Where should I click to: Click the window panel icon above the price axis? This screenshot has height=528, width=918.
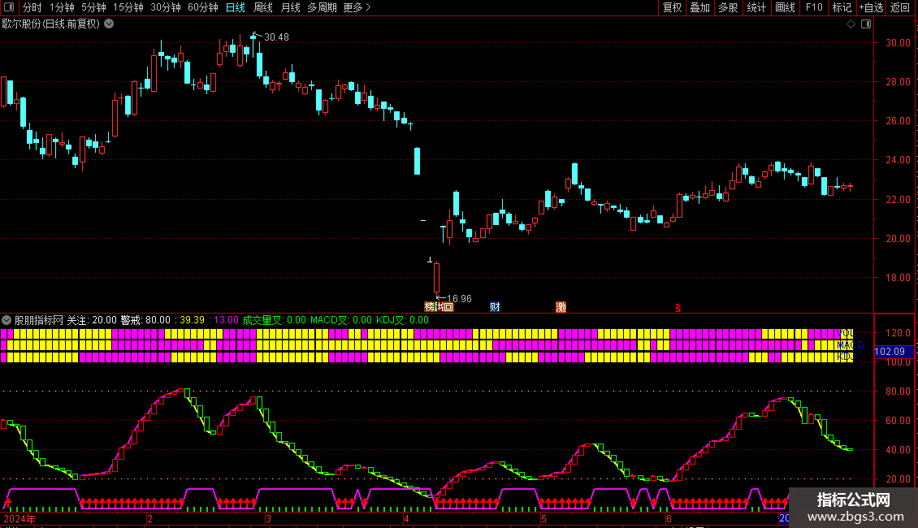tap(866, 24)
